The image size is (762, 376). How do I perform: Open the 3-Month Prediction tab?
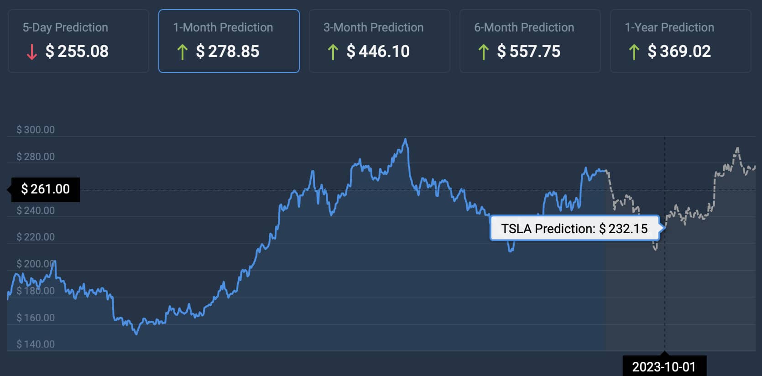coord(380,41)
